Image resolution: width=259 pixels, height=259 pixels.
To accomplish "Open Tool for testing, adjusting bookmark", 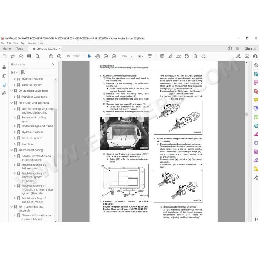I will click(x=37, y=111).
